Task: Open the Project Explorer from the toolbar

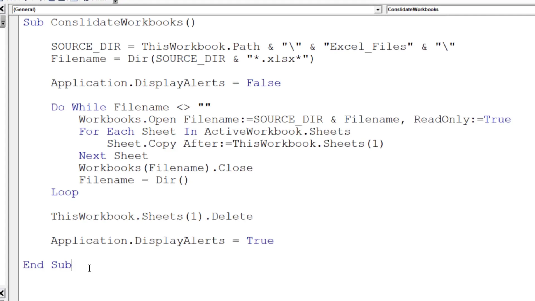Action: tap(52, 1)
